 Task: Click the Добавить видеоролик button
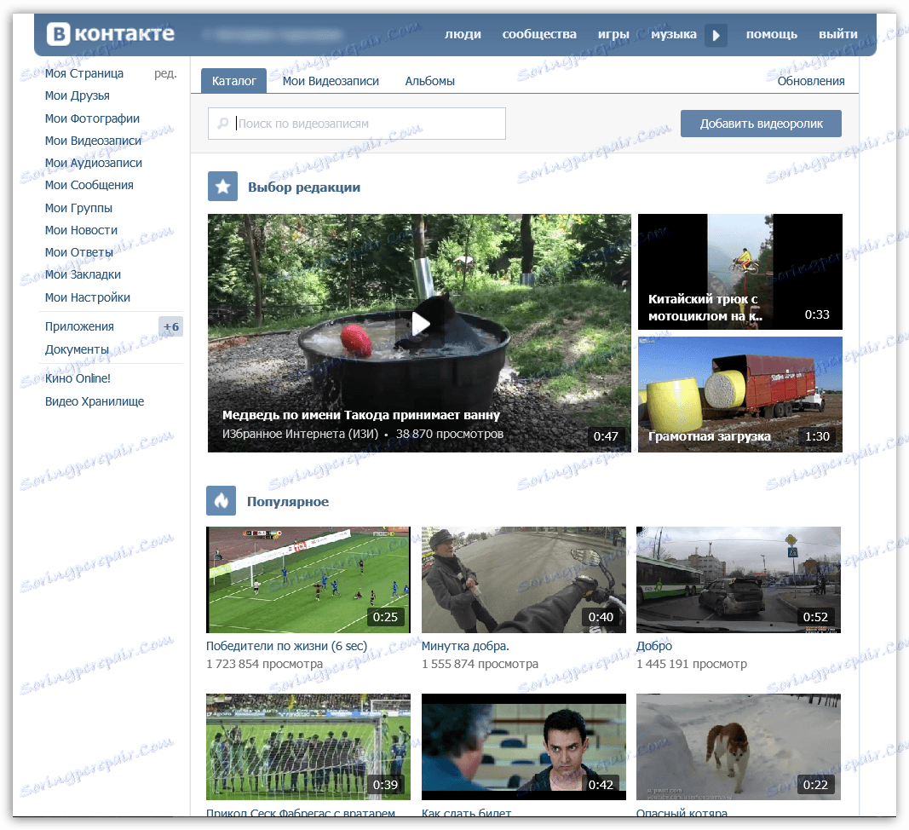[x=761, y=124]
